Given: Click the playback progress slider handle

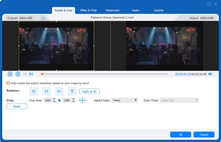Looking at the screenshot, I should [x=42, y=74].
